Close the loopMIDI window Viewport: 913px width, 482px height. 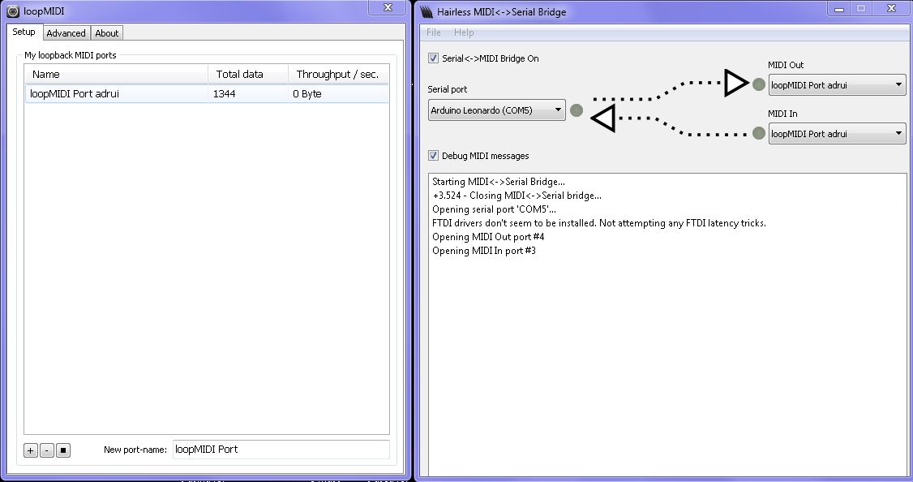tap(388, 7)
